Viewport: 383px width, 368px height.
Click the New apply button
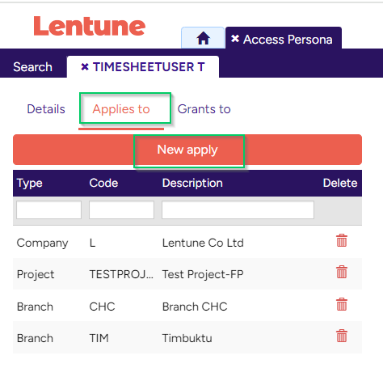[x=187, y=150]
